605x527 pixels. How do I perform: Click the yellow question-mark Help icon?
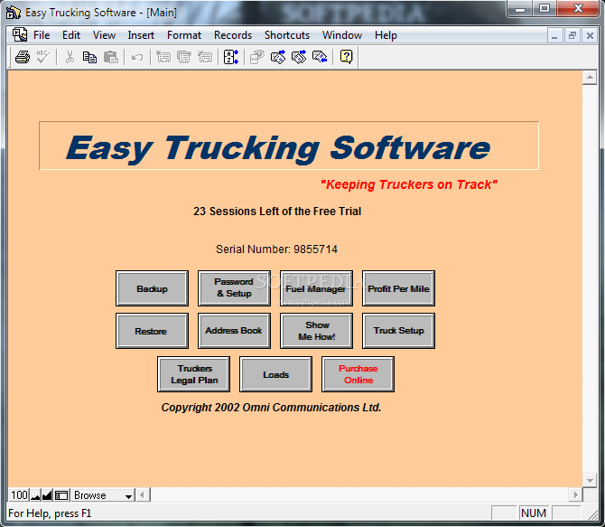pos(346,57)
